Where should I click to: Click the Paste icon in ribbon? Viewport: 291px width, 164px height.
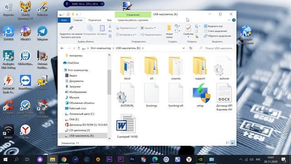[102, 28]
